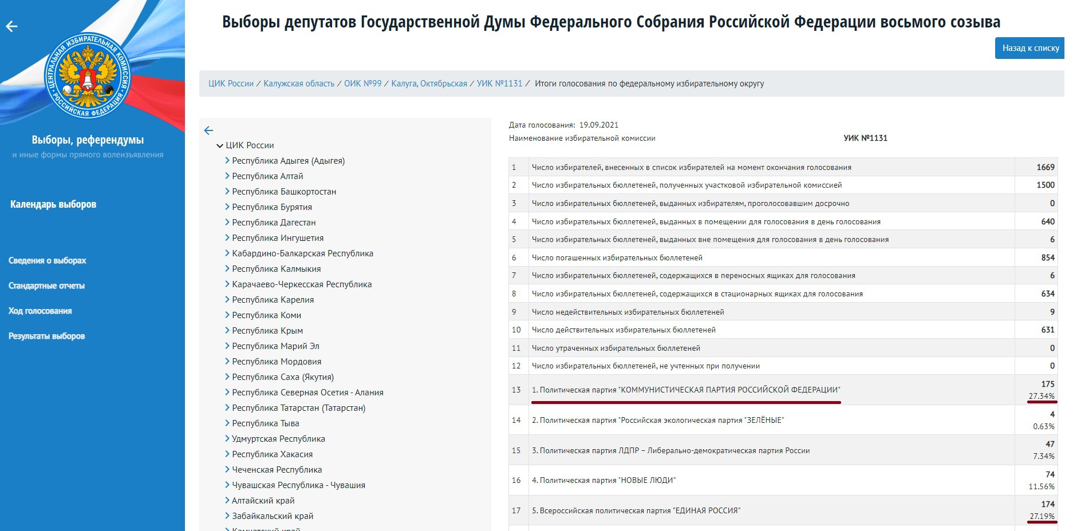The image size is (1073, 531).
Task: Click the Central Election Commission emblem logo
Action: [x=87, y=75]
